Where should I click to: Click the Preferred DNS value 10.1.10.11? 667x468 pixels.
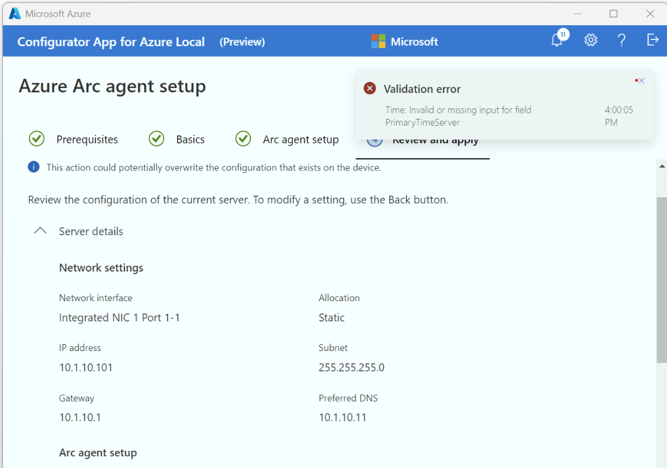(x=343, y=418)
